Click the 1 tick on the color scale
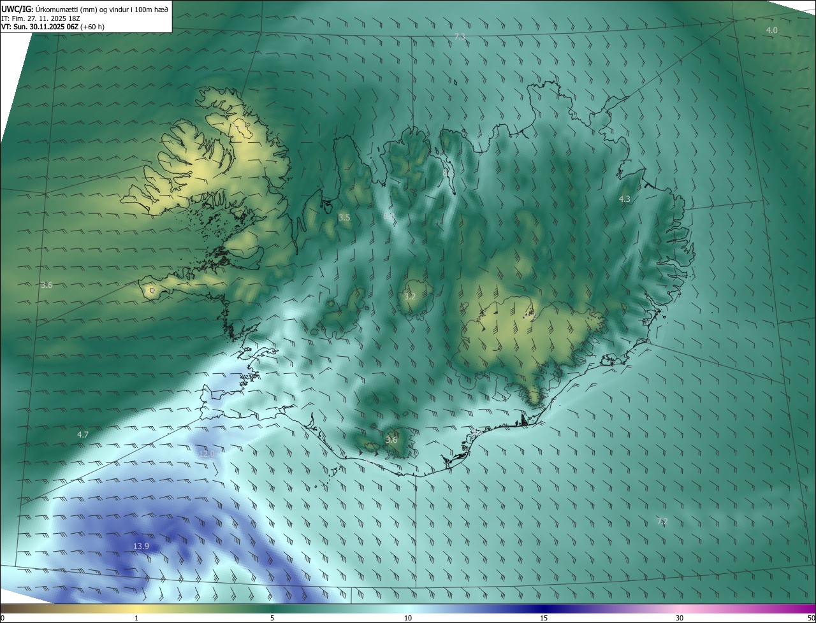This screenshot has width=816, height=623. (x=136, y=619)
